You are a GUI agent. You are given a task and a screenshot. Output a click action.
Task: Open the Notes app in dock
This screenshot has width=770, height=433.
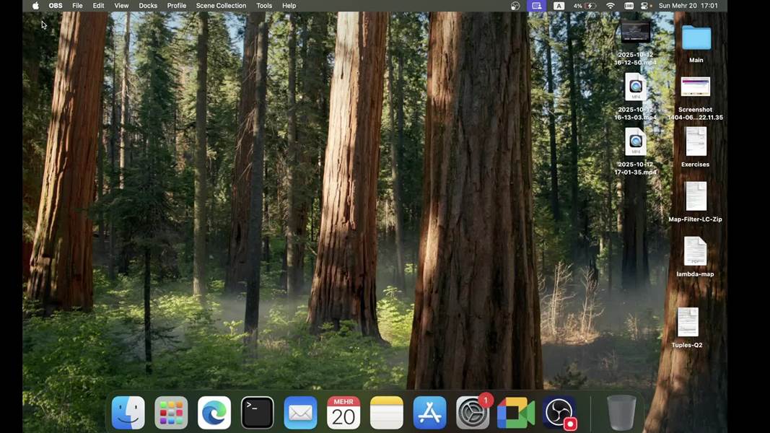coord(387,414)
